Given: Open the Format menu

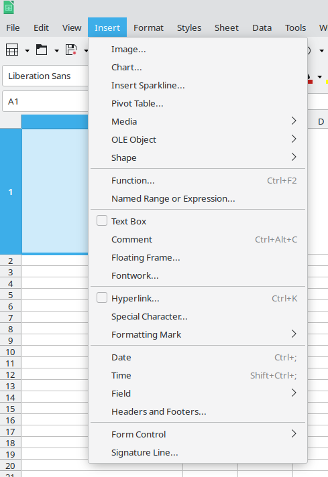Looking at the screenshot, I should coord(148,27).
